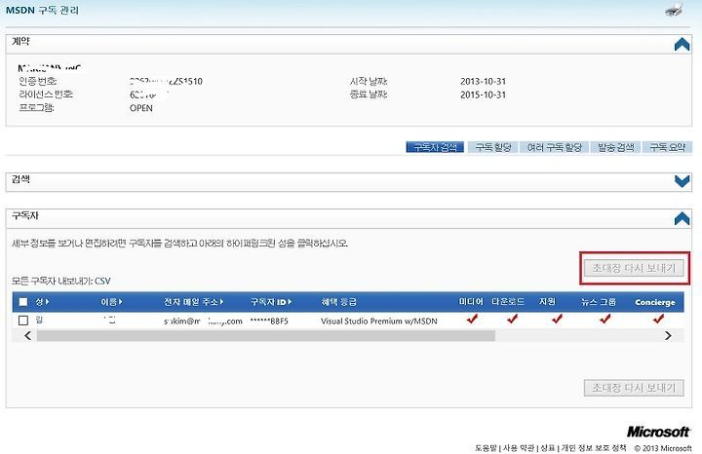Viewport: 702px width, 454px height.
Task: Go to the 발송 검색 tab
Action: click(x=615, y=147)
